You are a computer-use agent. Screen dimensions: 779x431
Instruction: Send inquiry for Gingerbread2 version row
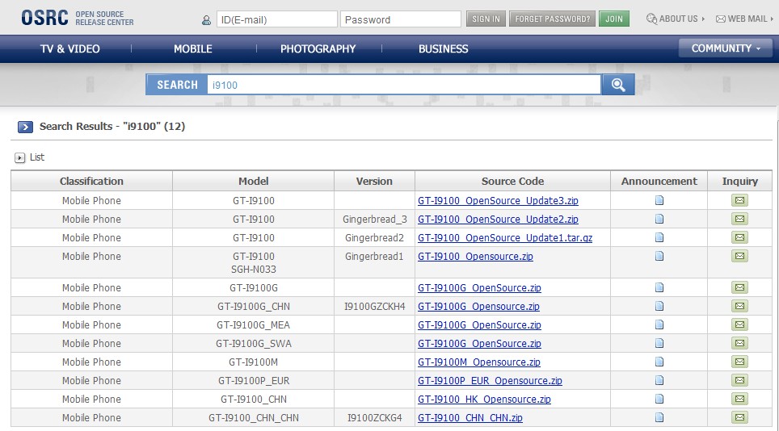[x=739, y=237]
